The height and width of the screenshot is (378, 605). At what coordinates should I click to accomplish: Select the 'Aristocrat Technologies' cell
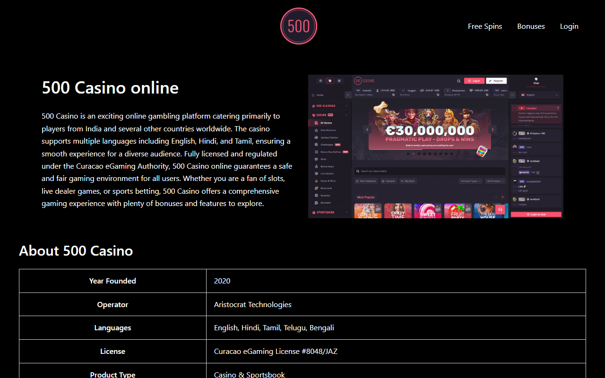pos(396,304)
